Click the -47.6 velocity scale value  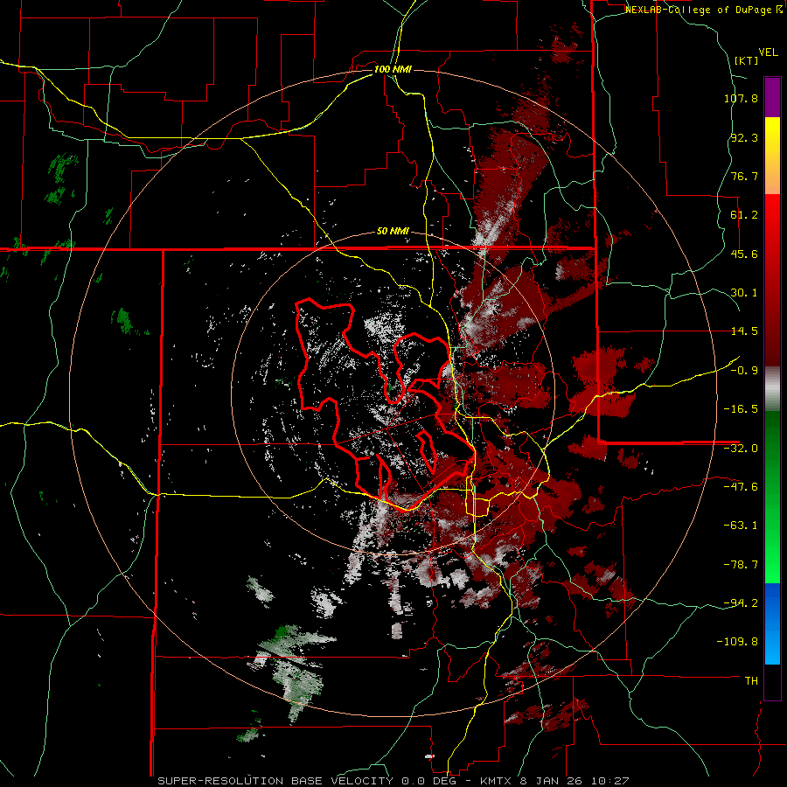tap(741, 487)
